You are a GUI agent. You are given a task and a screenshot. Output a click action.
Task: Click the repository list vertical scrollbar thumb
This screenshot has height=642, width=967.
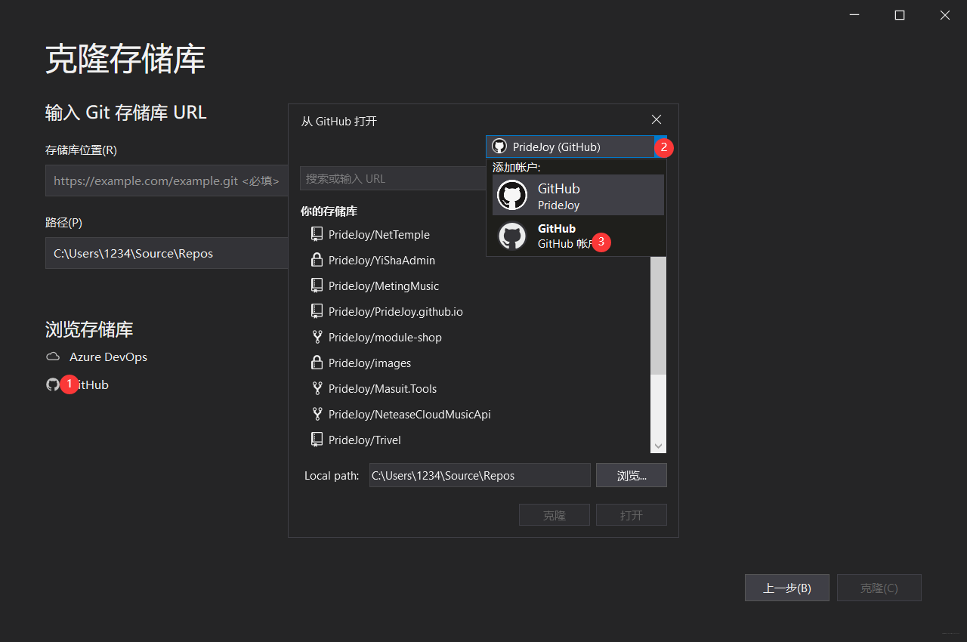pos(659,315)
